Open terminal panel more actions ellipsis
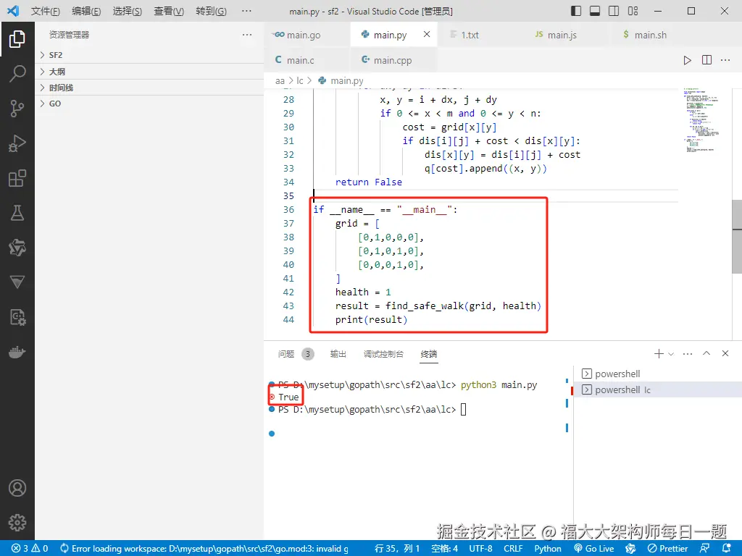The image size is (742, 556). pos(688,353)
